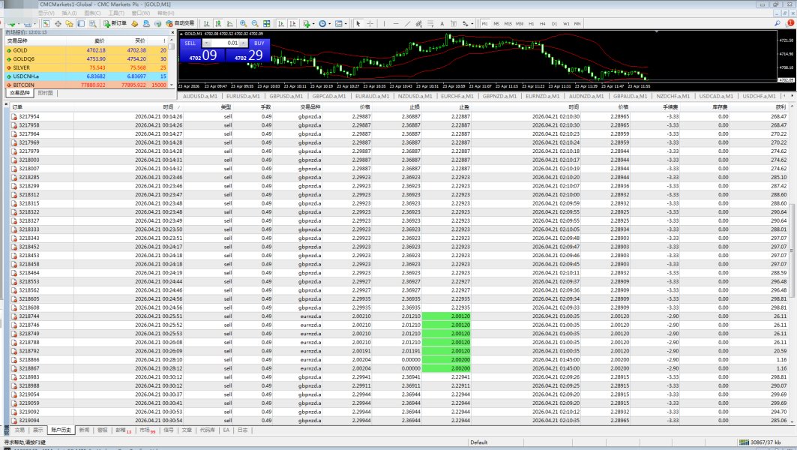Open the 帮助(H) help menu

click(x=166, y=13)
